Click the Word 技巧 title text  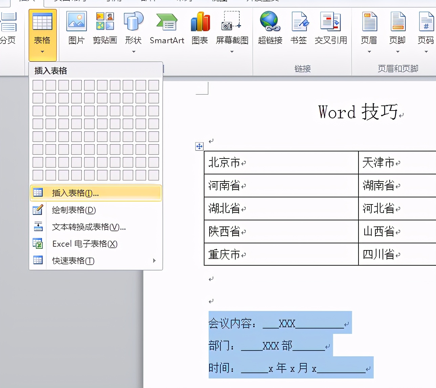358,112
